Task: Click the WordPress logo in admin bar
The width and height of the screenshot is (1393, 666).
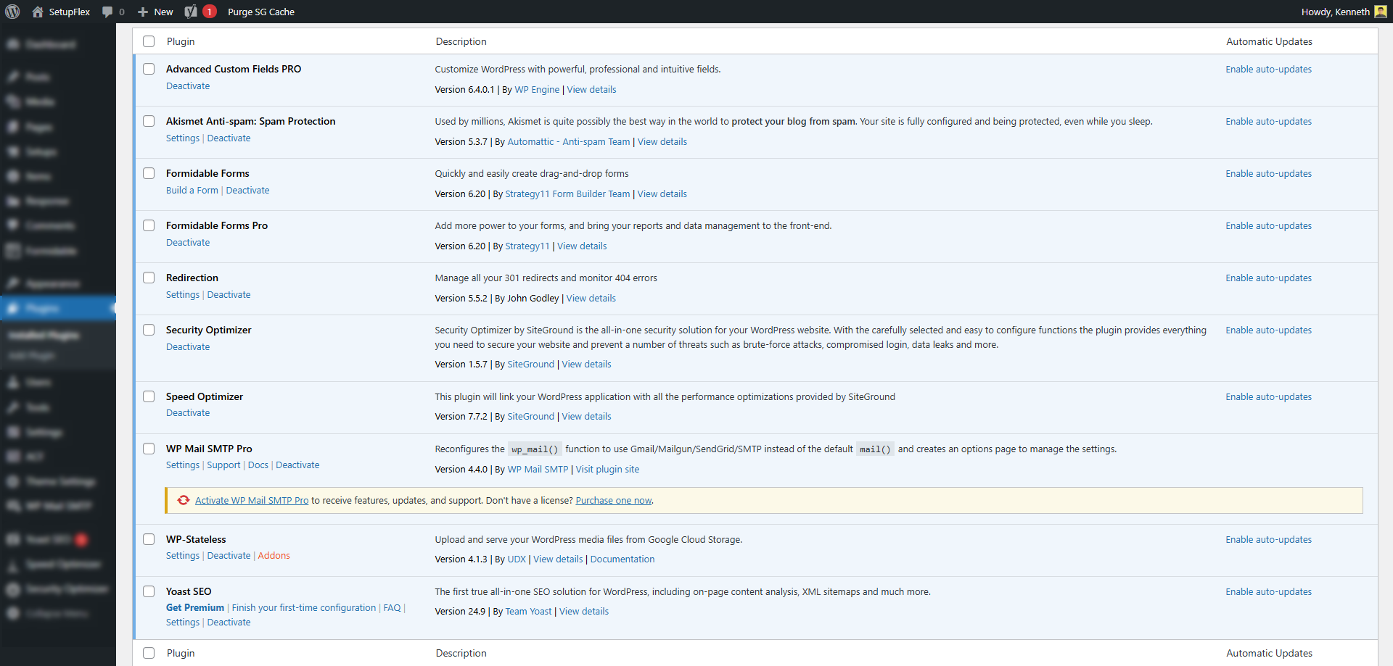Action: [x=12, y=12]
